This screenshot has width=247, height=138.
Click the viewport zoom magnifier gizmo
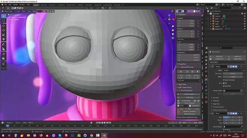coord(173,26)
